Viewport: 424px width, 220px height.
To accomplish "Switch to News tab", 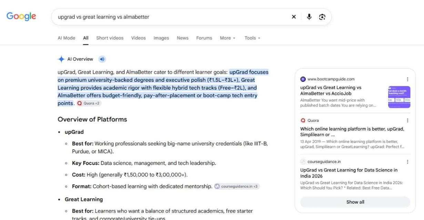I will 183,38.
